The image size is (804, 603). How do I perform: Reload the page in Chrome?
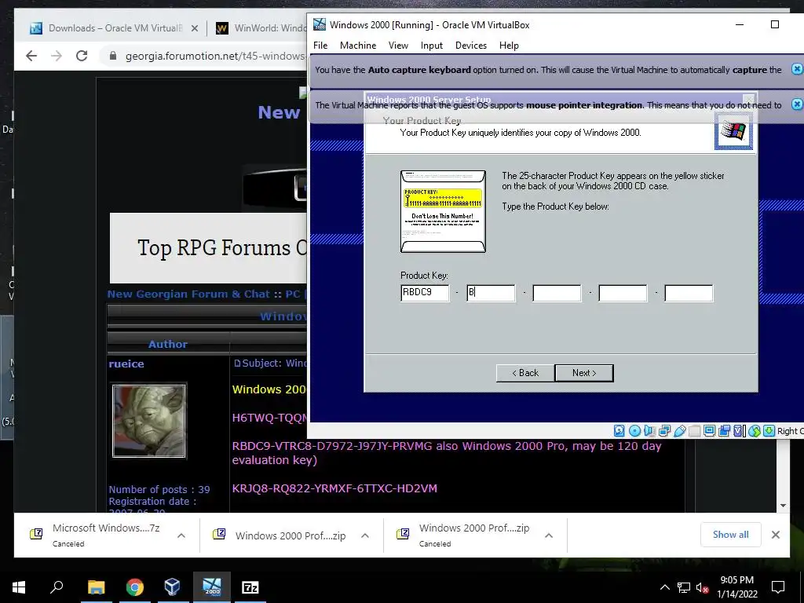[x=82, y=56]
